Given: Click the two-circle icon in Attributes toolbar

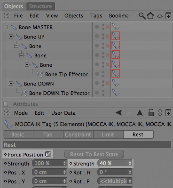Looking at the screenshot, I should [160, 113].
